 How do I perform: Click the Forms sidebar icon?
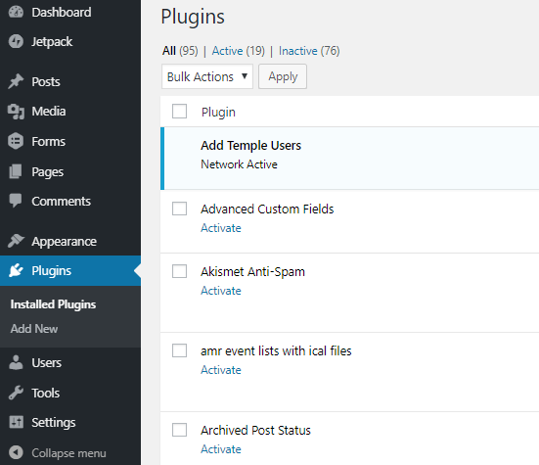pos(16,141)
